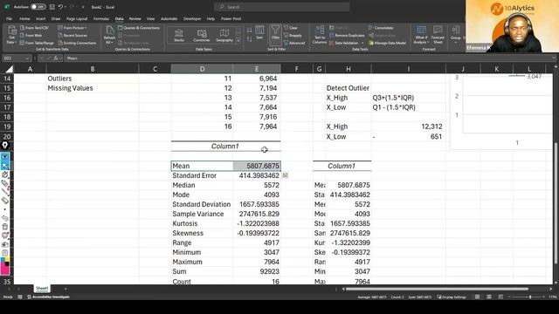Click Remove Duplicates
Screen dimensions: 559x314
pyautogui.click(x=347, y=35)
